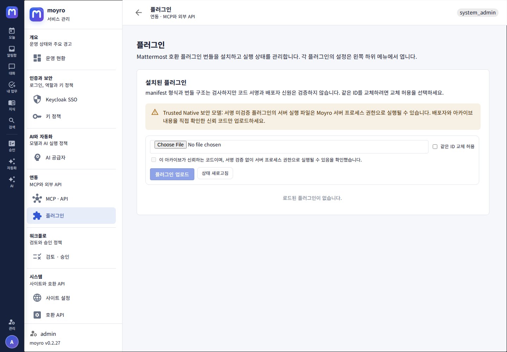This screenshot has height=352, width=507.
Task: Open 사이트 설정 menu item
Action: tap(71, 298)
